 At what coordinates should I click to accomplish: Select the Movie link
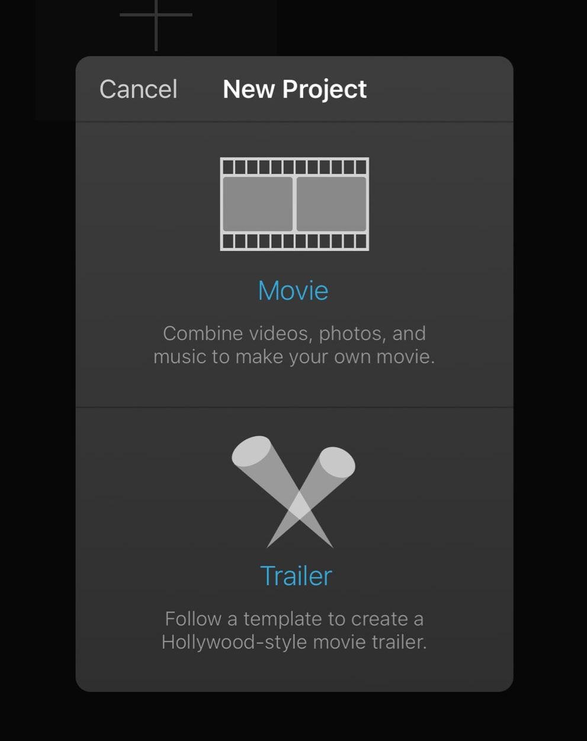[x=293, y=290]
